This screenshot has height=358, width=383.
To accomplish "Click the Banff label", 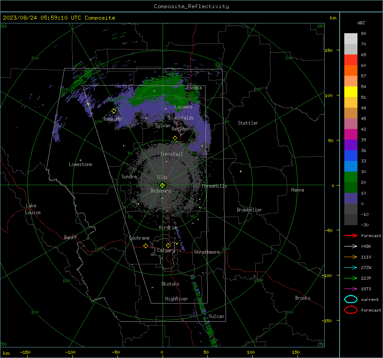I will coord(70,237).
